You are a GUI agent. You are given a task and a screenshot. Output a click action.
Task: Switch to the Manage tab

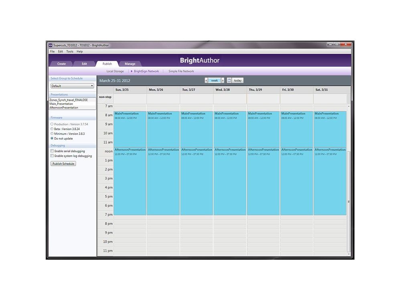click(130, 64)
